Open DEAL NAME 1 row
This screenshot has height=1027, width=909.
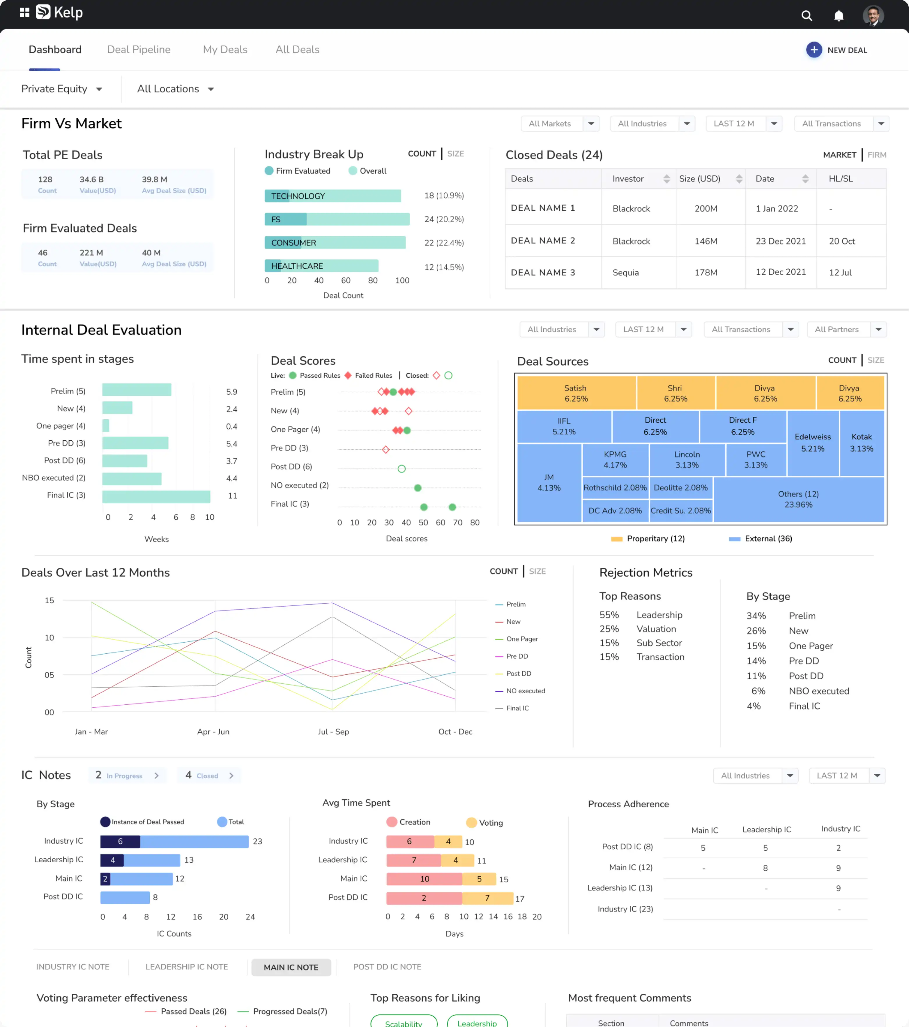(696, 207)
